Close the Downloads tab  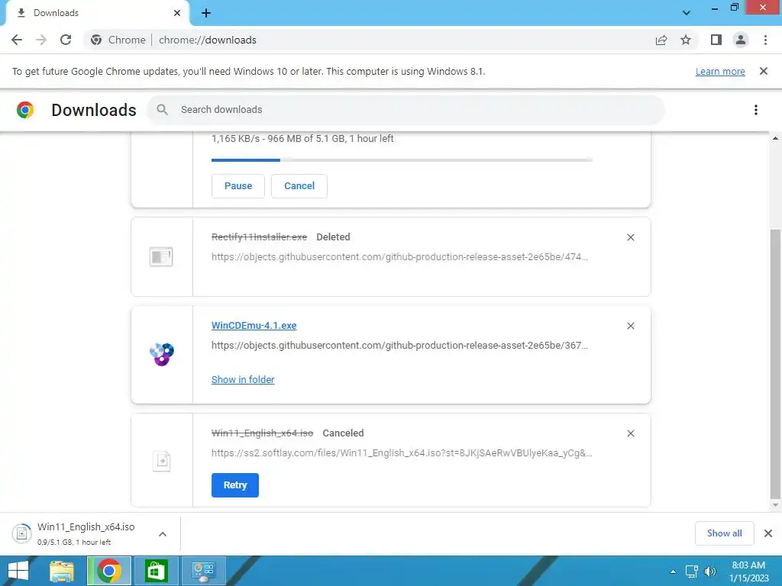[x=176, y=13]
